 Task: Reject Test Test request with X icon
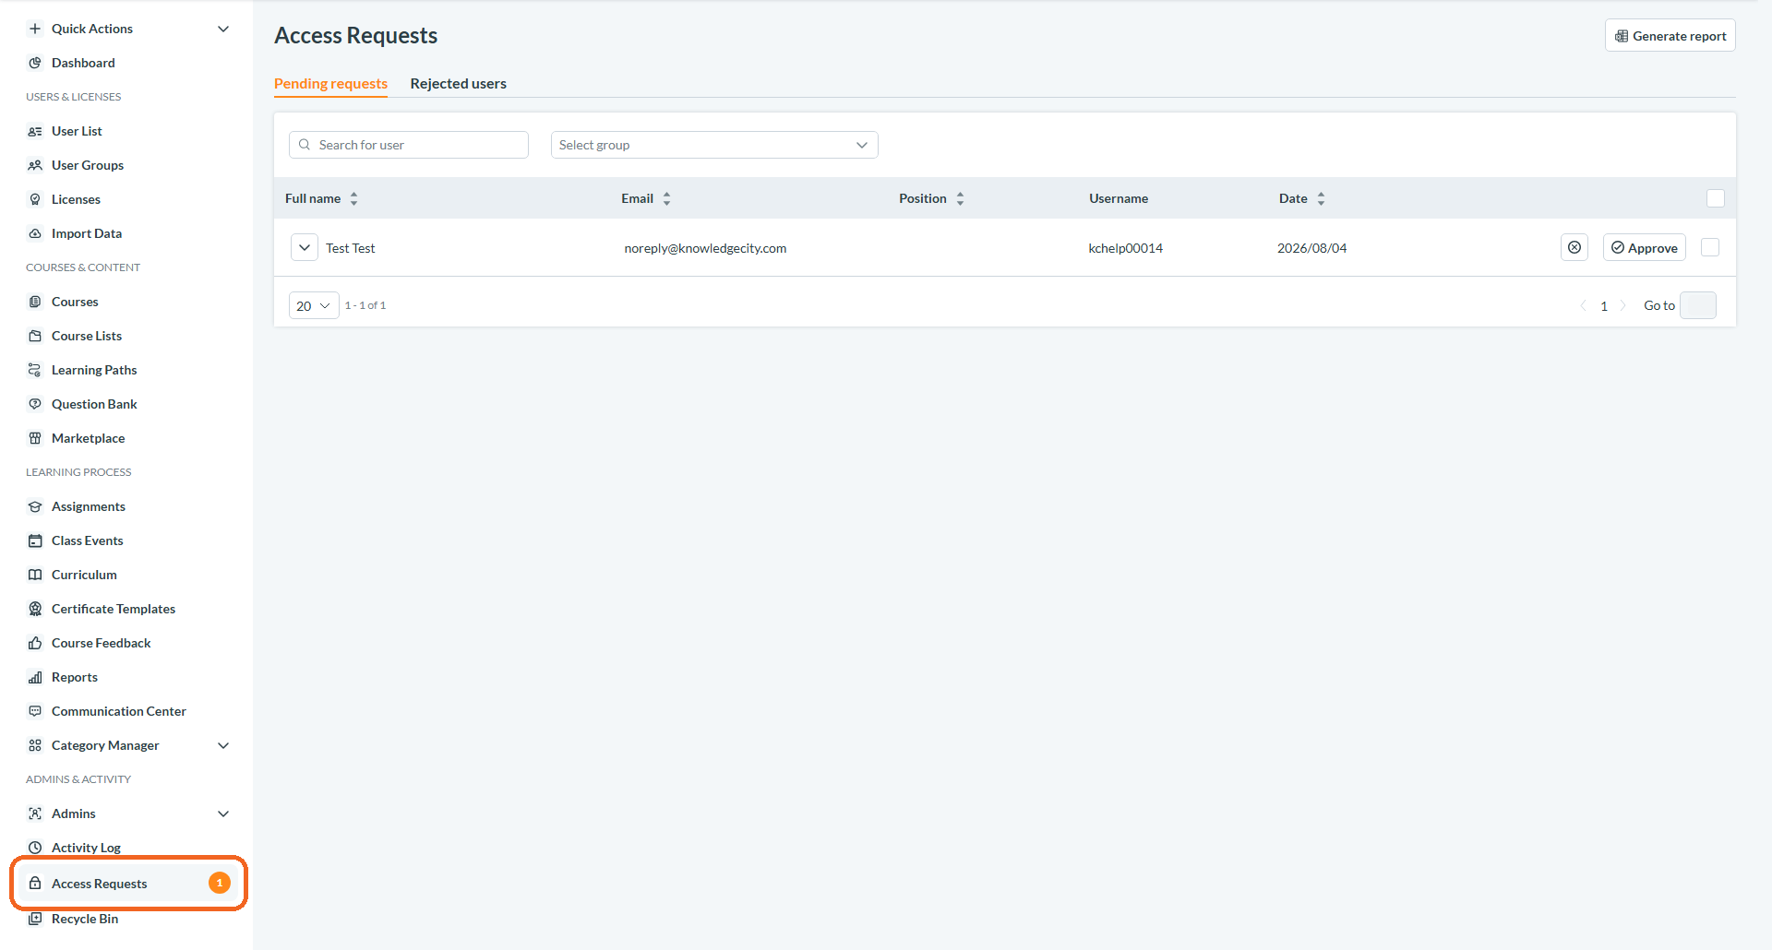(x=1574, y=247)
